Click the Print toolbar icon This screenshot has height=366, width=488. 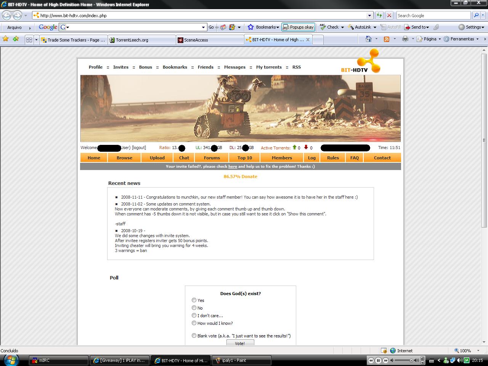[405, 39]
